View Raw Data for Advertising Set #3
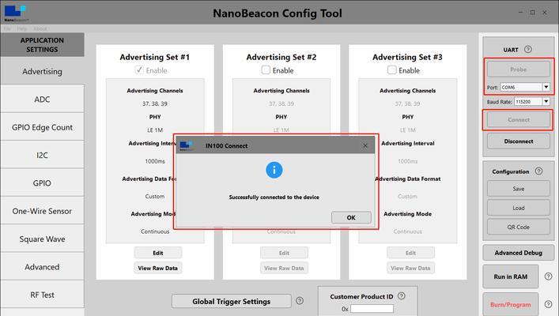Screen dimensions: 559x316 pyautogui.click(x=410, y=268)
